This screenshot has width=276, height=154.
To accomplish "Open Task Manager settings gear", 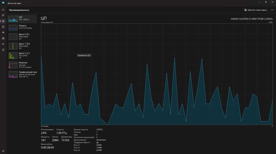I will 3,151.
